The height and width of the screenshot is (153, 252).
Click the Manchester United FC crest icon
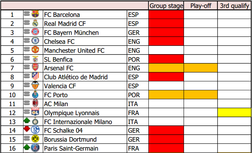click(x=36, y=50)
